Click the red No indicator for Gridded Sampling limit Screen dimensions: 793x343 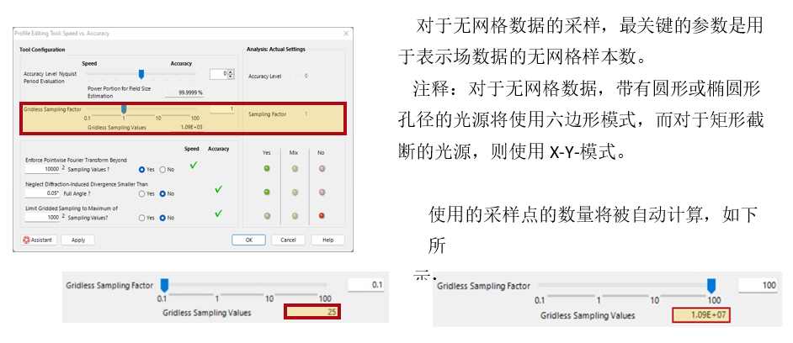[322, 216]
